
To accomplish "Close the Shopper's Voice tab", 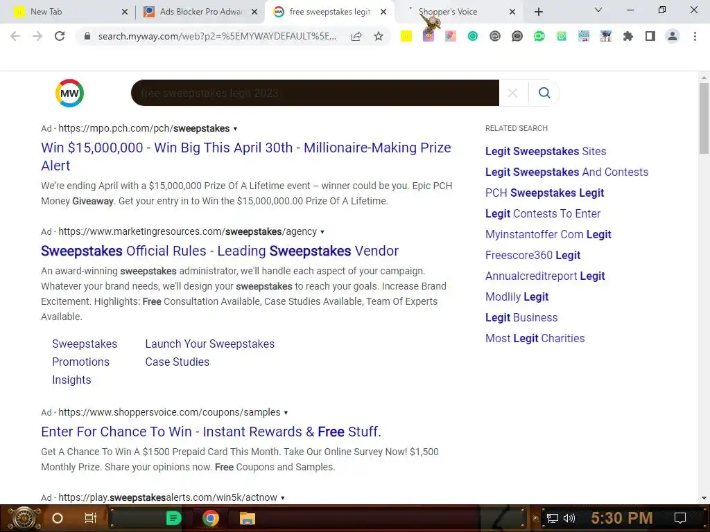I will pos(512,12).
